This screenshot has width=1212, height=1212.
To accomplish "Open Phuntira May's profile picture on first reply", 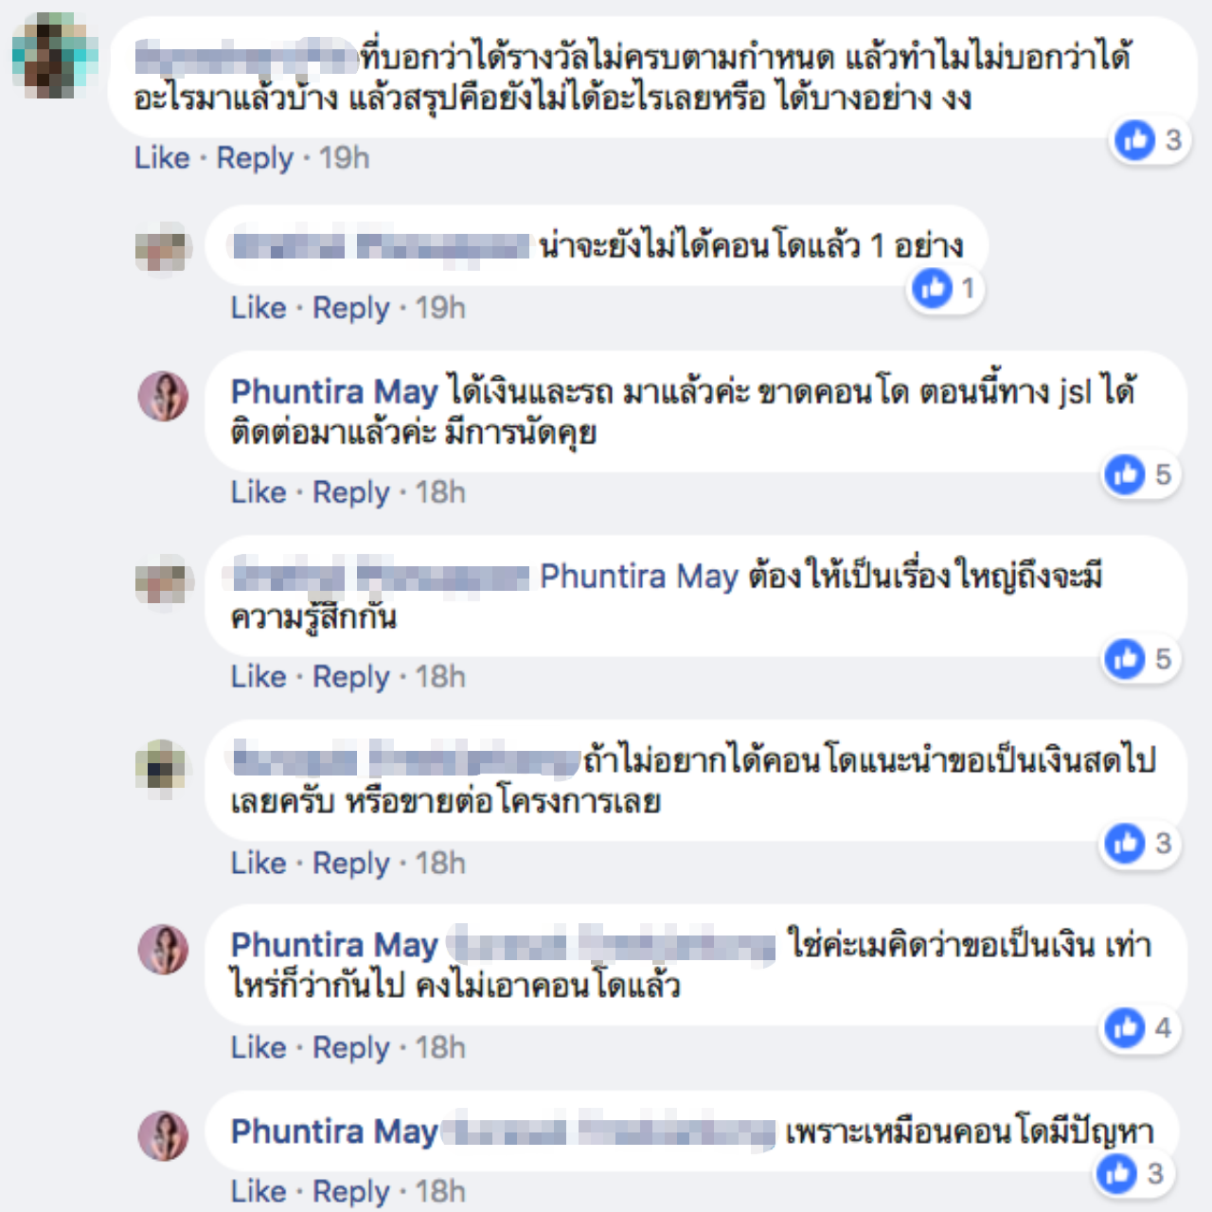I will (164, 396).
